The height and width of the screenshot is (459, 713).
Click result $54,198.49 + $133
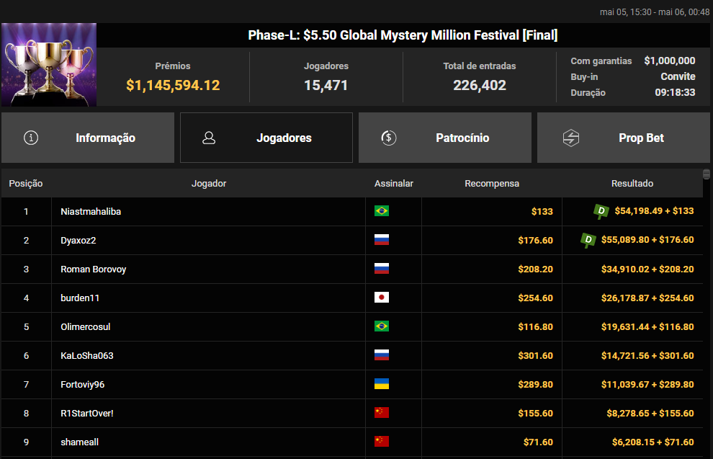(655, 210)
